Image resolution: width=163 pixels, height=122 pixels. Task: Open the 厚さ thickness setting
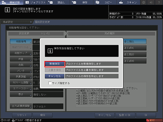pos(21,94)
